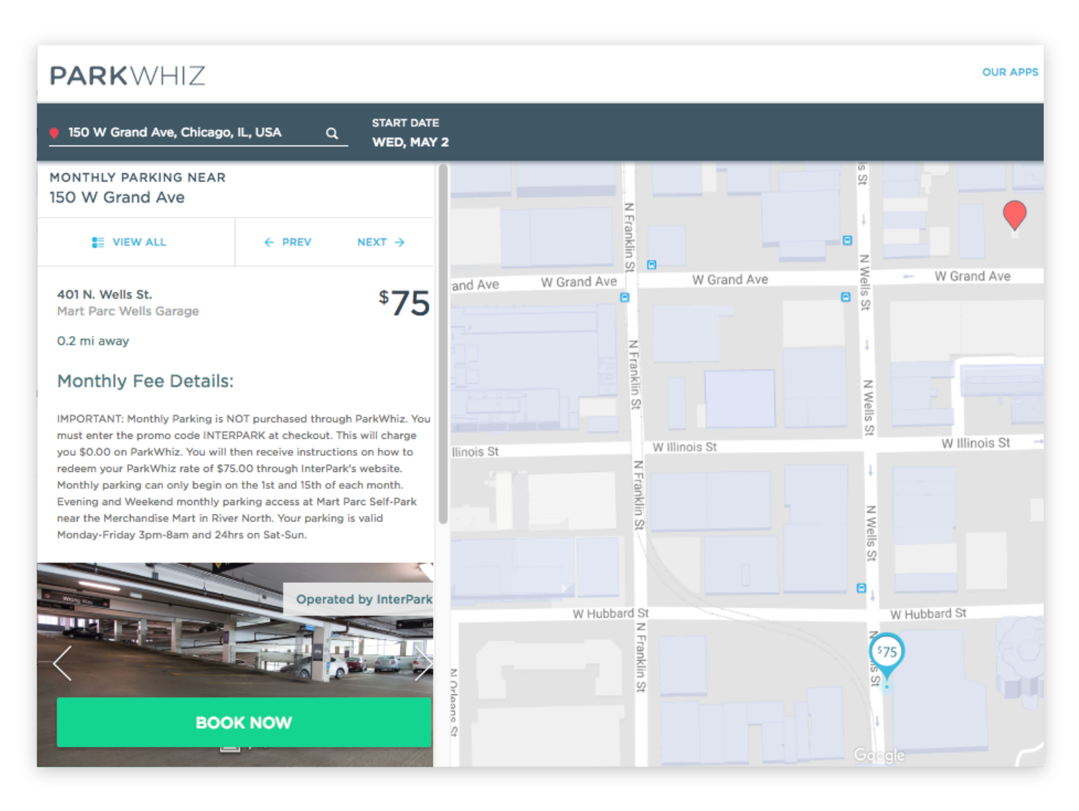View all monthly parking listings

coord(129,242)
